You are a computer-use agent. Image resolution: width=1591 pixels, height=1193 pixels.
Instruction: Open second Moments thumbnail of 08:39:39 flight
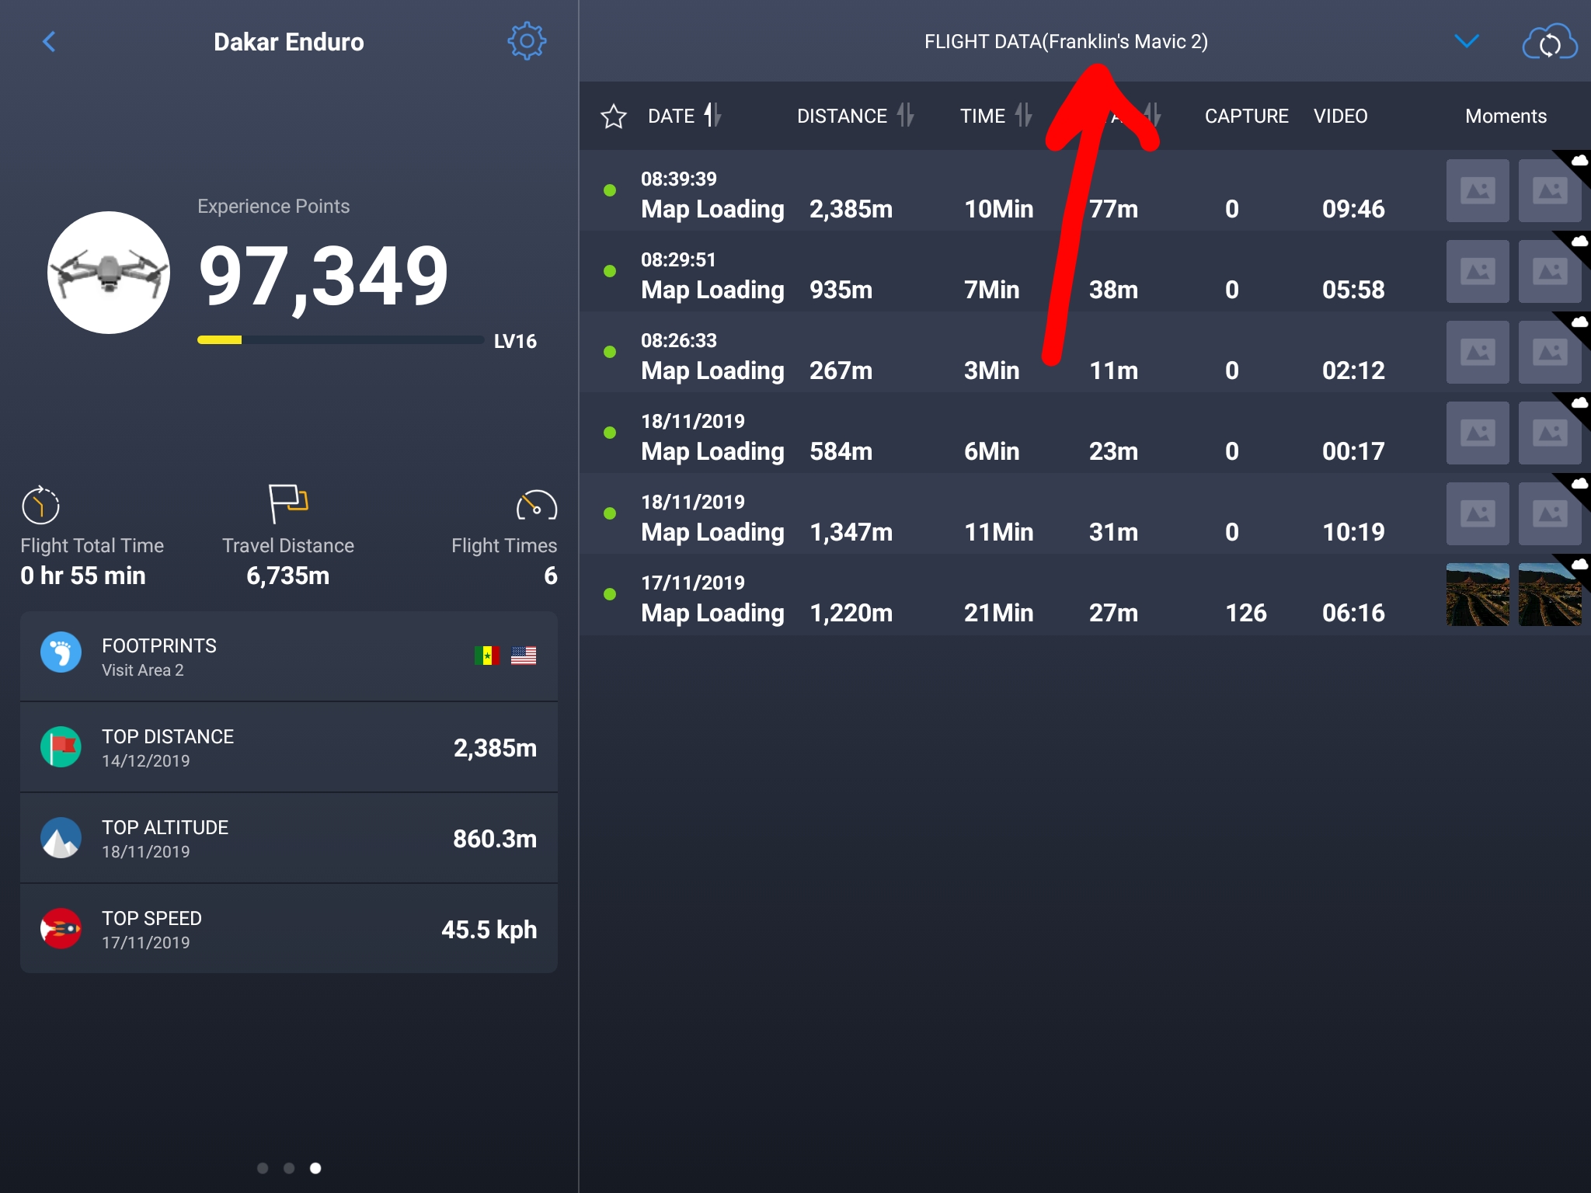click(x=1550, y=190)
